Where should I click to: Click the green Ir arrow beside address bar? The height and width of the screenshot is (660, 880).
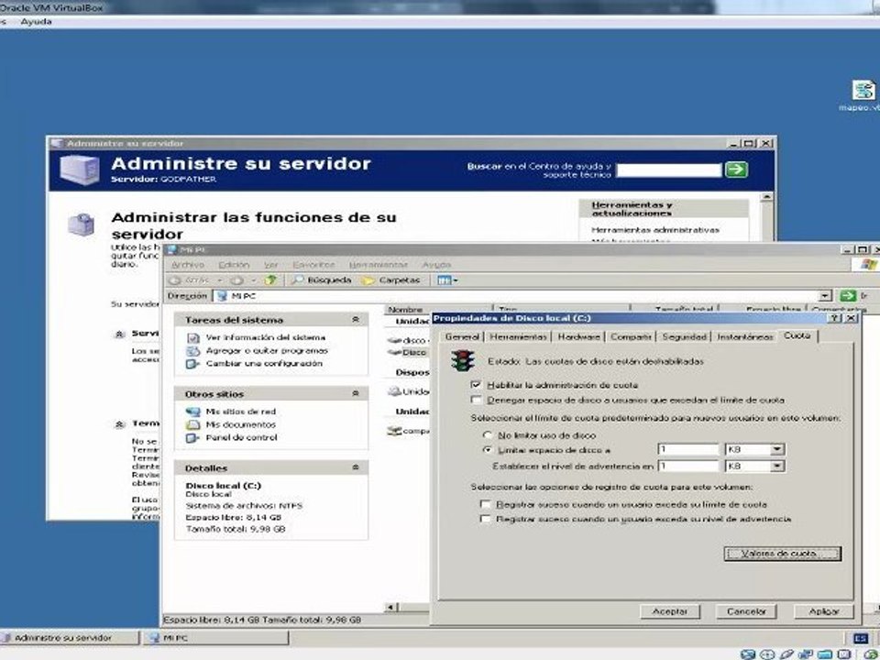(848, 295)
